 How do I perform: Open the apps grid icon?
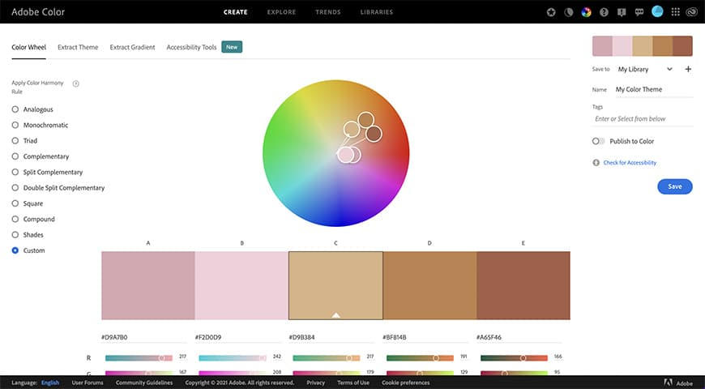click(x=675, y=12)
